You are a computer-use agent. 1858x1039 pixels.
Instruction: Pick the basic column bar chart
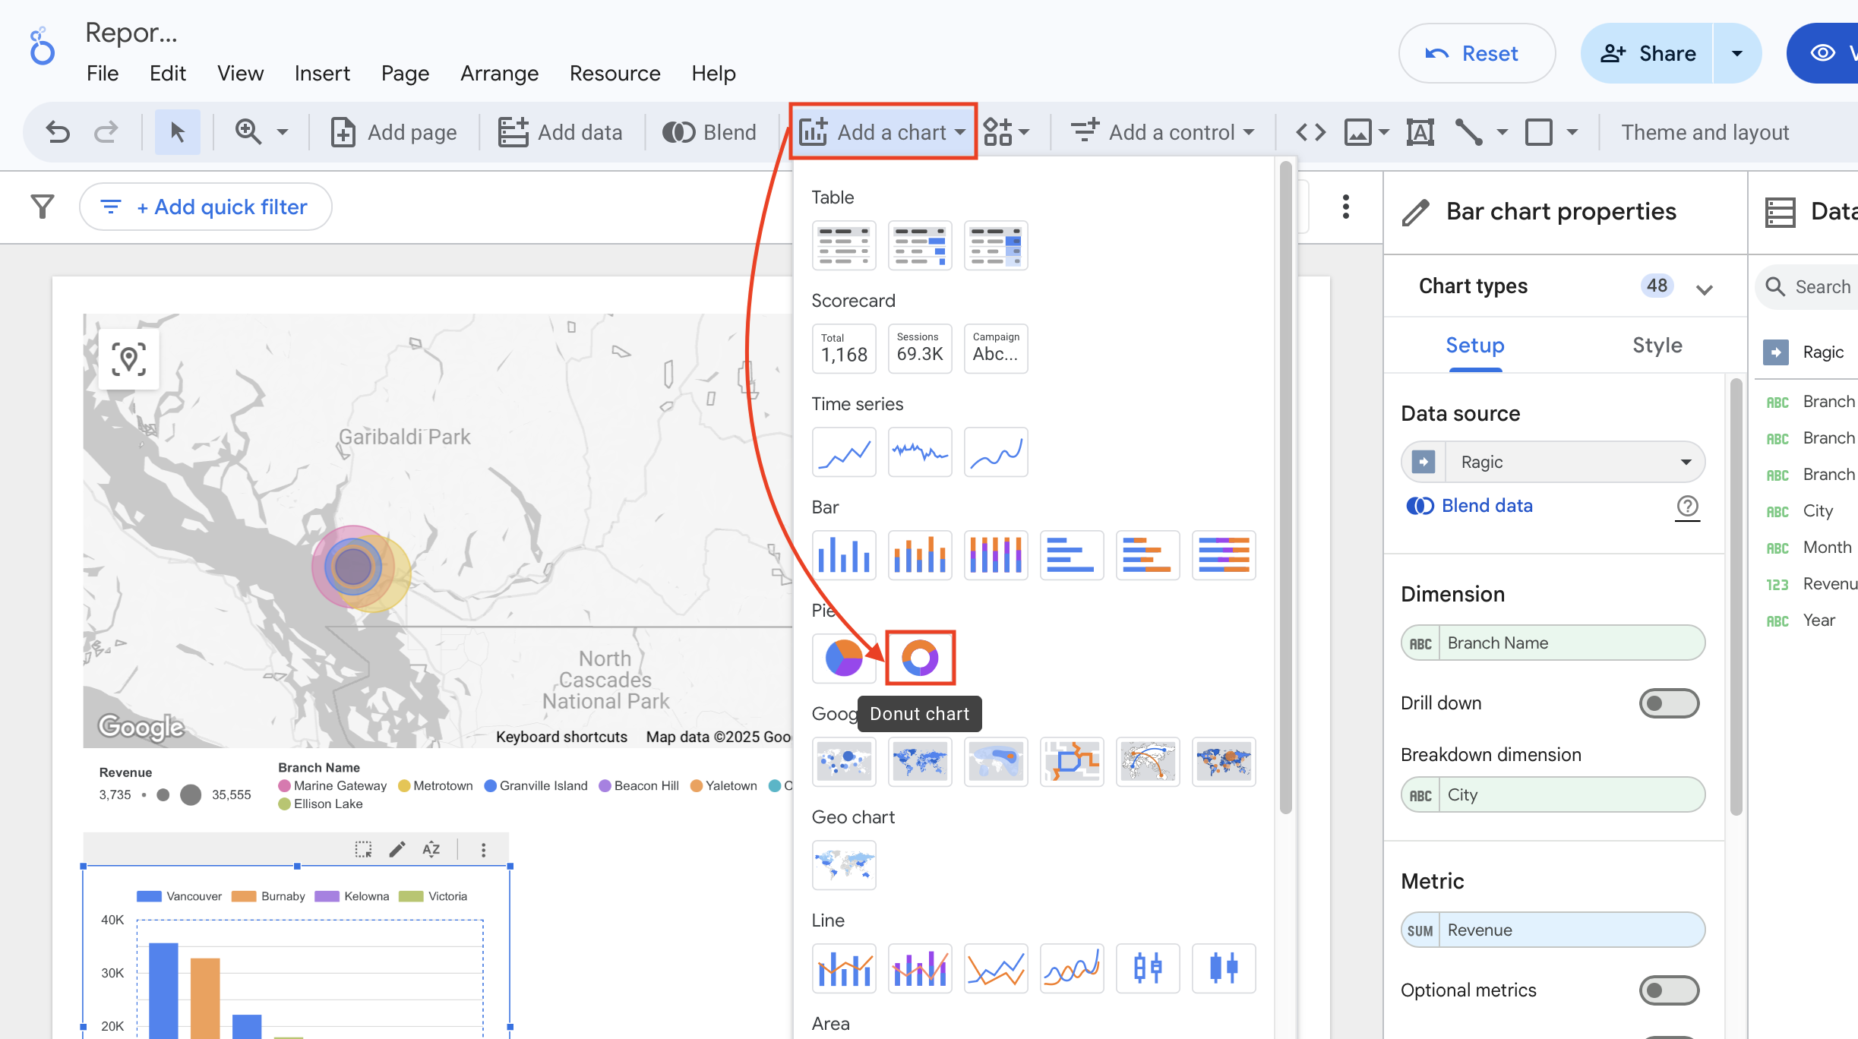point(844,555)
